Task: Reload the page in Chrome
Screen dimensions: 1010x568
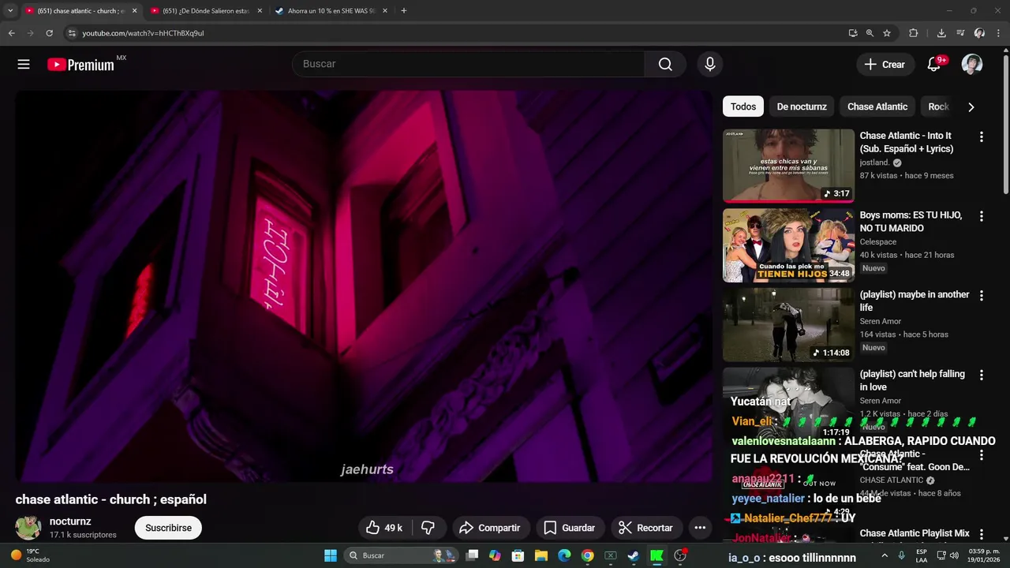Action: point(49,33)
